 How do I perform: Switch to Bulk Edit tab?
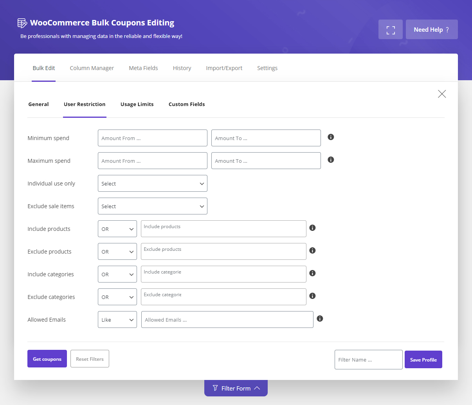(x=44, y=68)
